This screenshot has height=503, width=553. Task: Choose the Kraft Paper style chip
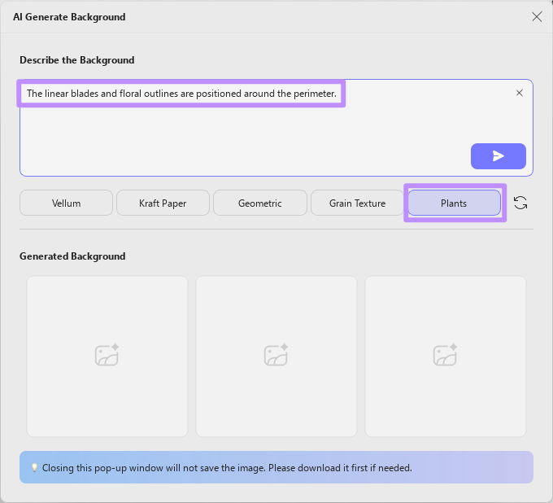pyautogui.click(x=163, y=203)
